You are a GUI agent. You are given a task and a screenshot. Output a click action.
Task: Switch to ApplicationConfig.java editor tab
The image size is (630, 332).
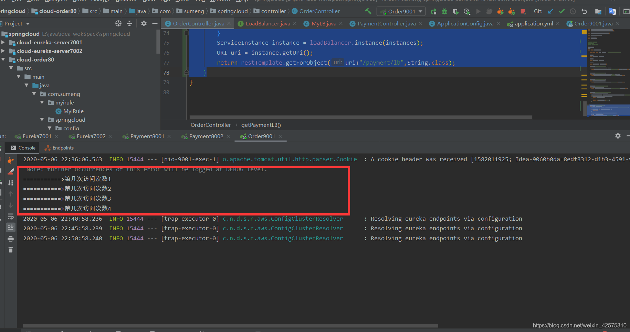point(465,24)
